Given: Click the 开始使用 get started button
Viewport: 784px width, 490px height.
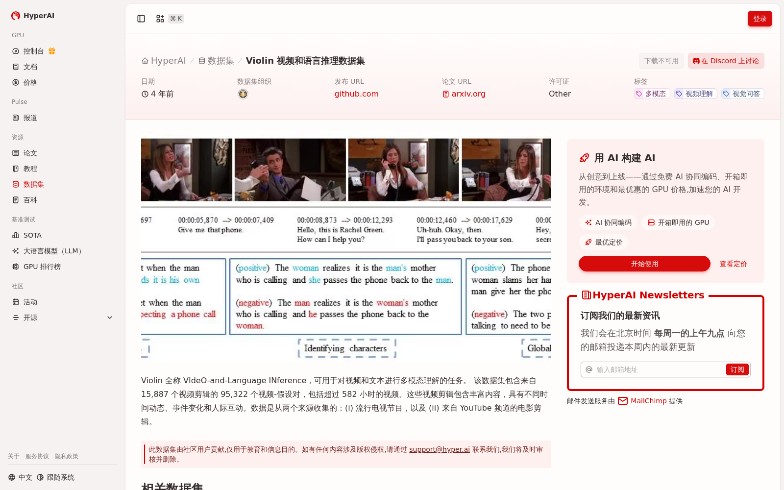Looking at the screenshot, I should pos(644,264).
